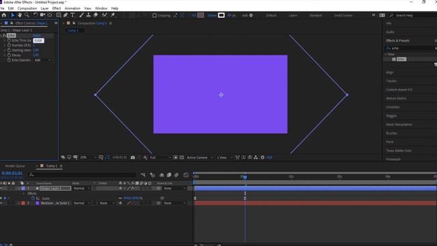Click the Search Help field
The width and height of the screenshot is (437, 246).
[x=413, y=15]
